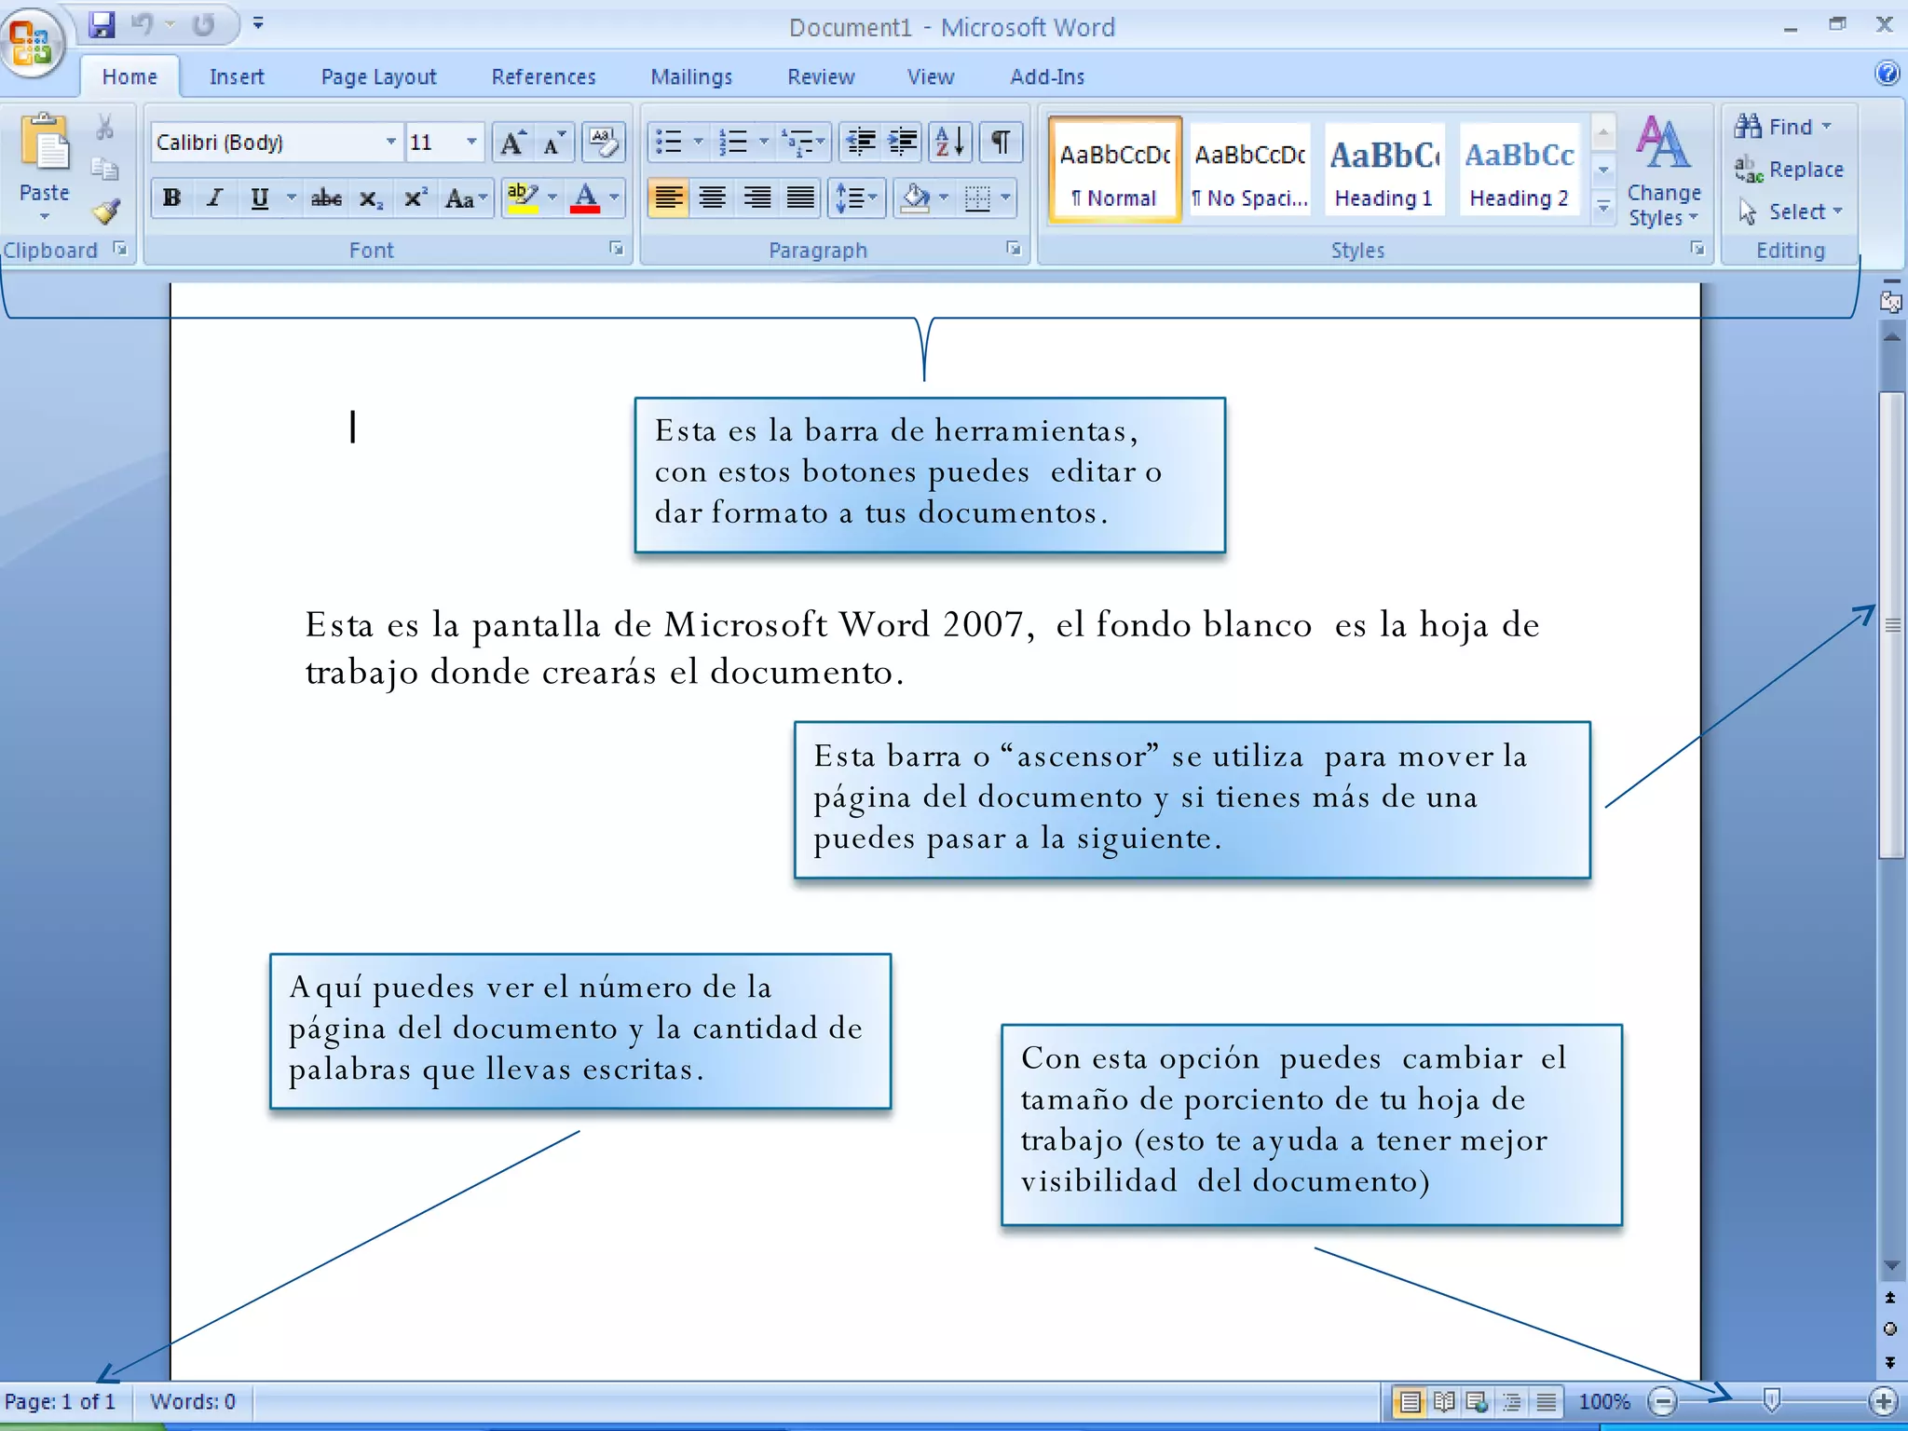Toggle bold formatting

[x=172, y=198]
